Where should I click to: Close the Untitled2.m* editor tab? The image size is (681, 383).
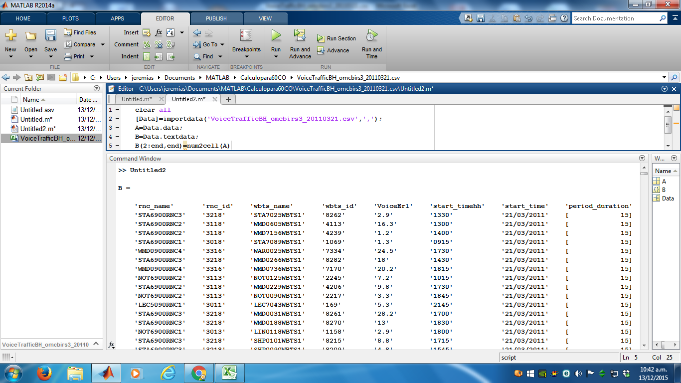pyautogui.click(x=215, y=99)
